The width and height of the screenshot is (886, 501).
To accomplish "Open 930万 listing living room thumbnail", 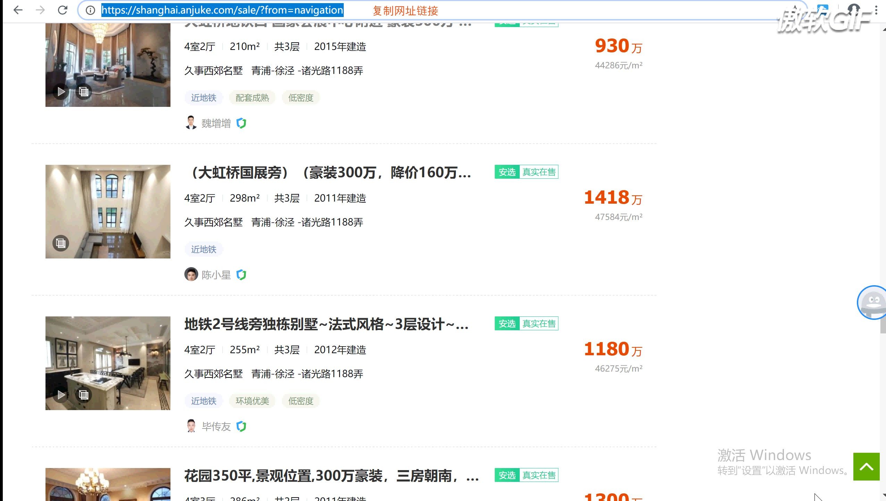I will [108, 65].
